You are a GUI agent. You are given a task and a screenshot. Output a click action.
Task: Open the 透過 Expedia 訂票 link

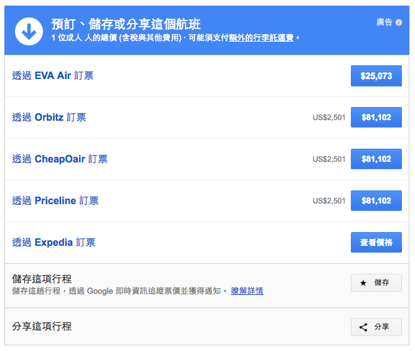54,243
